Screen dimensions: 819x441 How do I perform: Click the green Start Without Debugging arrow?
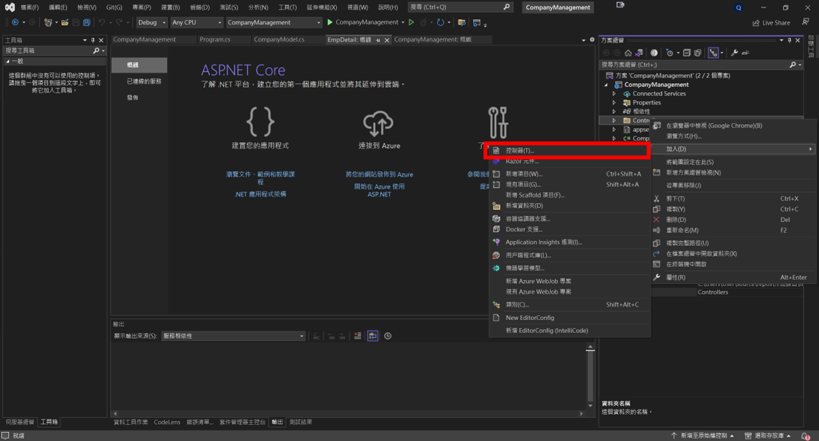[x=411, y=22]
